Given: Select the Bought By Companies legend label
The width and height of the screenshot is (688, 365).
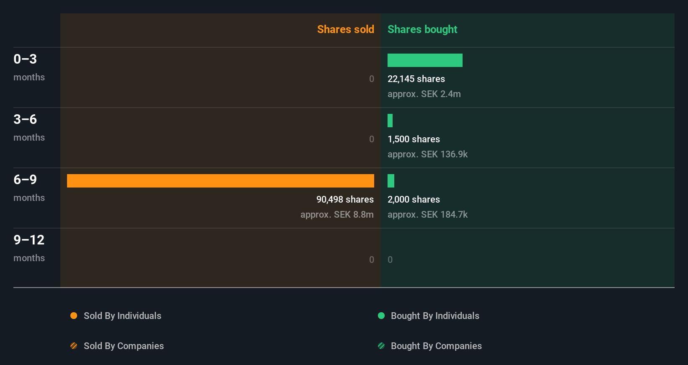Looking at the screenshot, I should coord(436,346).
